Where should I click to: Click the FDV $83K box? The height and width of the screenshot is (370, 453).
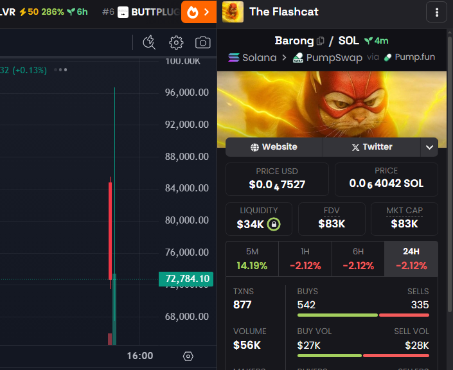(x=332, y=219)
